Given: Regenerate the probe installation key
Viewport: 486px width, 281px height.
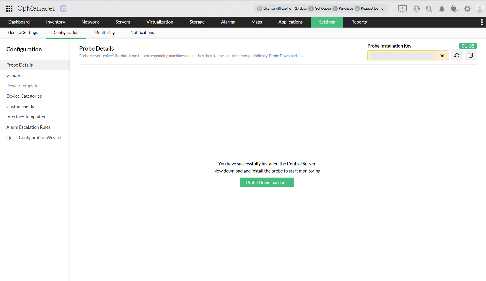Looking at the screenshot, I should pyautogui.click(x=457, y=55).
